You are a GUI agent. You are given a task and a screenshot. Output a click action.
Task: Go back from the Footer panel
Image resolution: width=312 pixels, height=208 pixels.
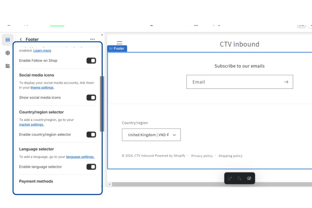pyautogui.click(x=21, y=39)
